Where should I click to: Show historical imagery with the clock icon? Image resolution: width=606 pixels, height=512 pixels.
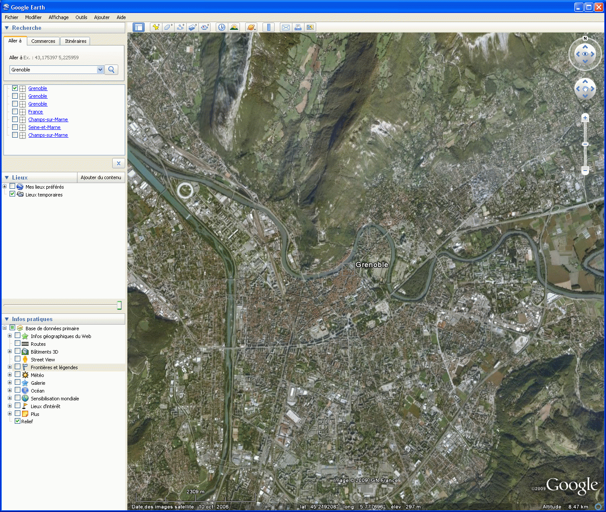click(222, 27)
